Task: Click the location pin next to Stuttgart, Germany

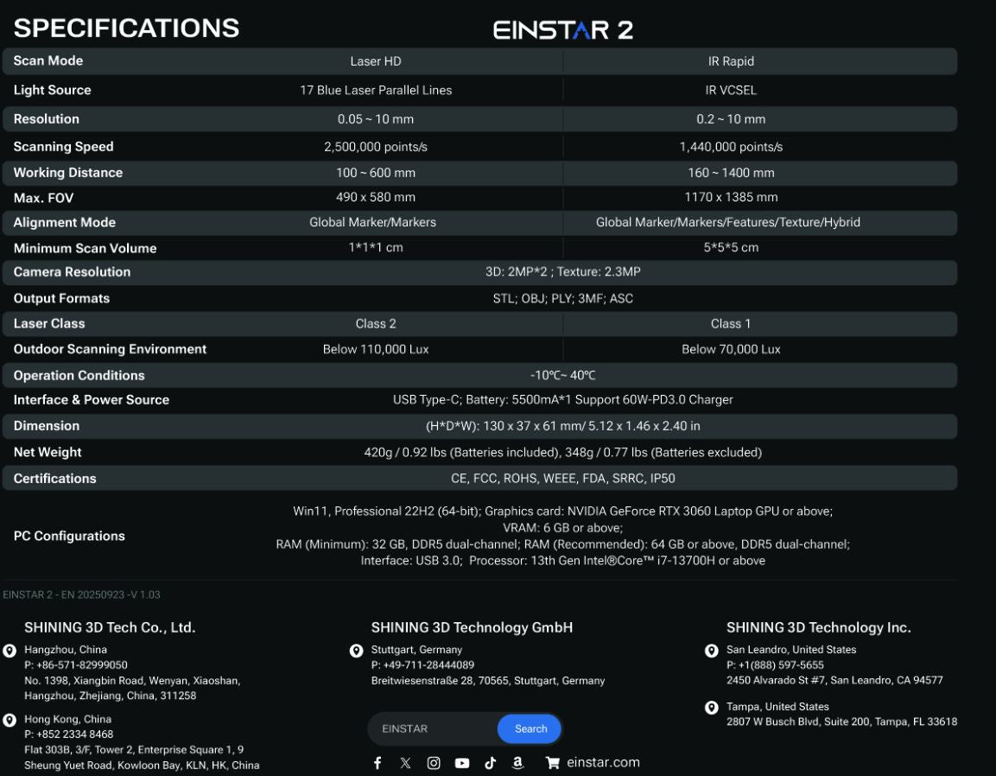Action: pyautogui.click(x=357, y=651)
